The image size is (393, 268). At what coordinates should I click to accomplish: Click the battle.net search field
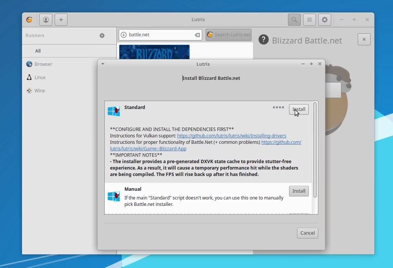(160, 35)
